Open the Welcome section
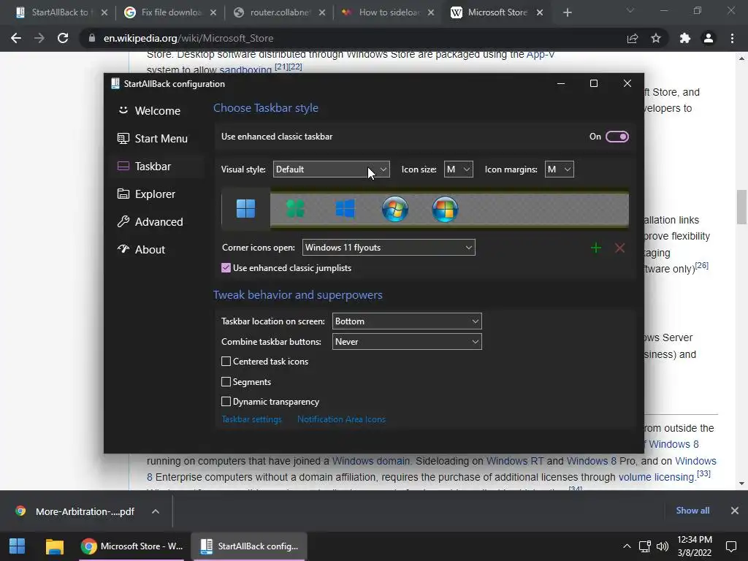Screen dimensions: 748x561 pyautogui.click(x=157, y=111)
